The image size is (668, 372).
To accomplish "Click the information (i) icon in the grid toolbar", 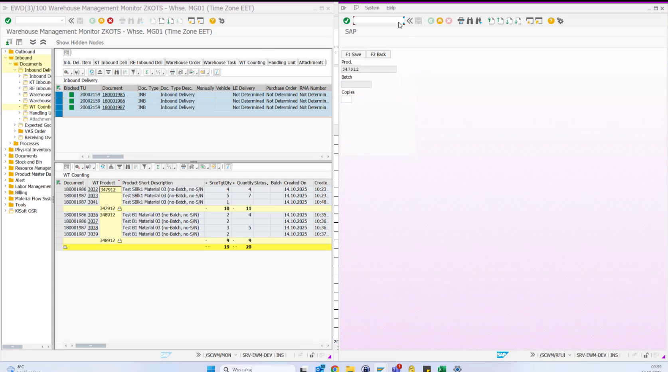I will coord(218,72).
